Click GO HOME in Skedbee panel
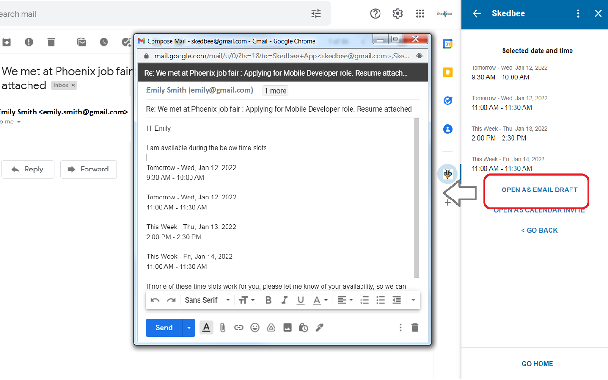Screen dimensions: 608x380 click(537, 364)
